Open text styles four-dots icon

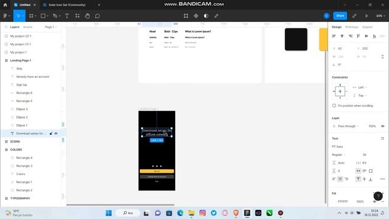coord(382,139)
